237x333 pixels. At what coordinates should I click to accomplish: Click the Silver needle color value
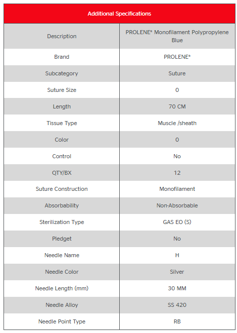click(177, 272)
